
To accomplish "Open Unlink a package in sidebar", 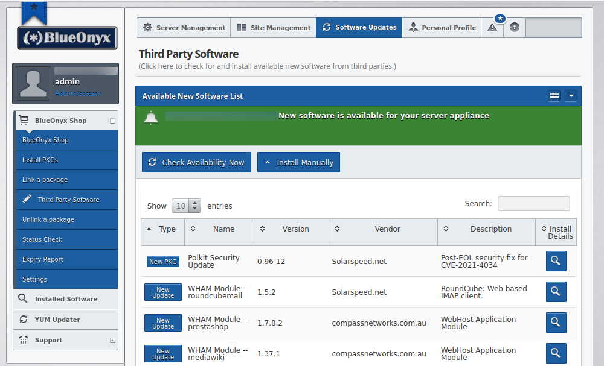I will pyautogui.click(x=67, y=219).
